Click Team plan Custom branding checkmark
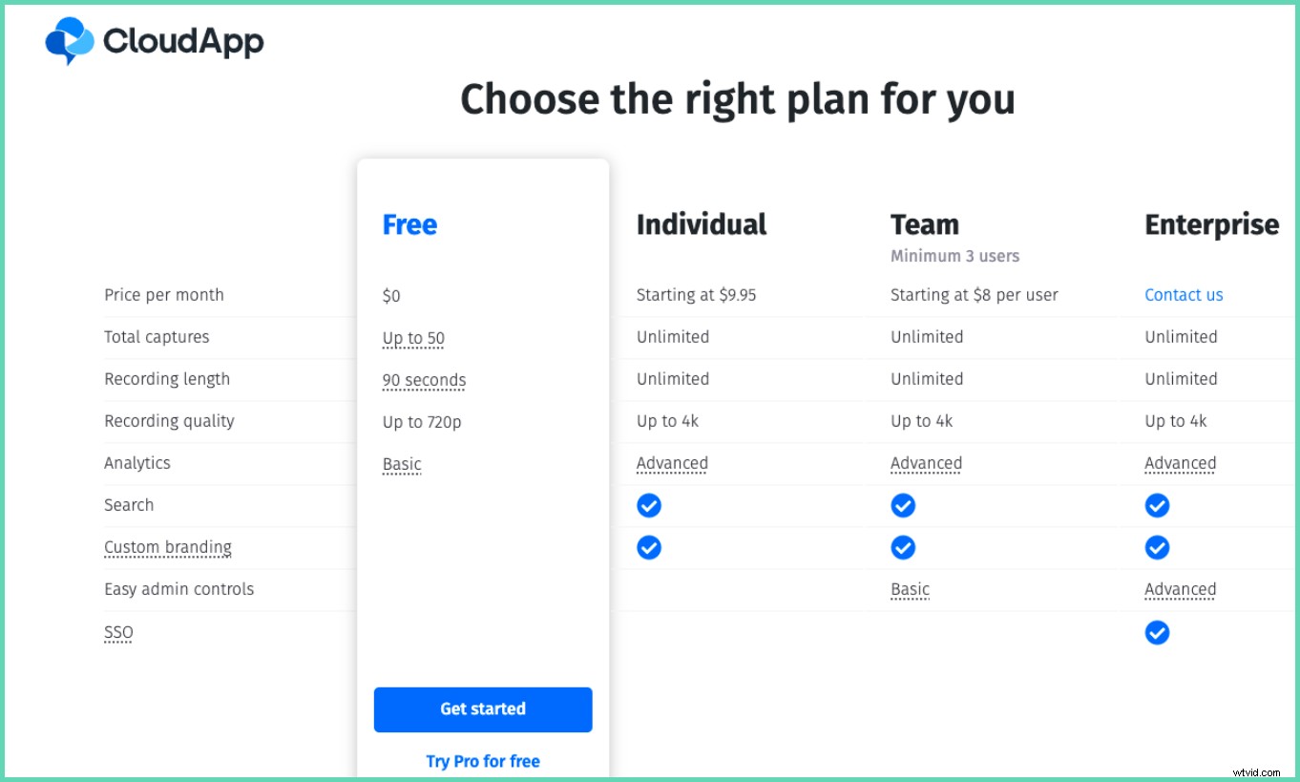Viewport: 1300px width, 782px height. click(x=903, y=547)
